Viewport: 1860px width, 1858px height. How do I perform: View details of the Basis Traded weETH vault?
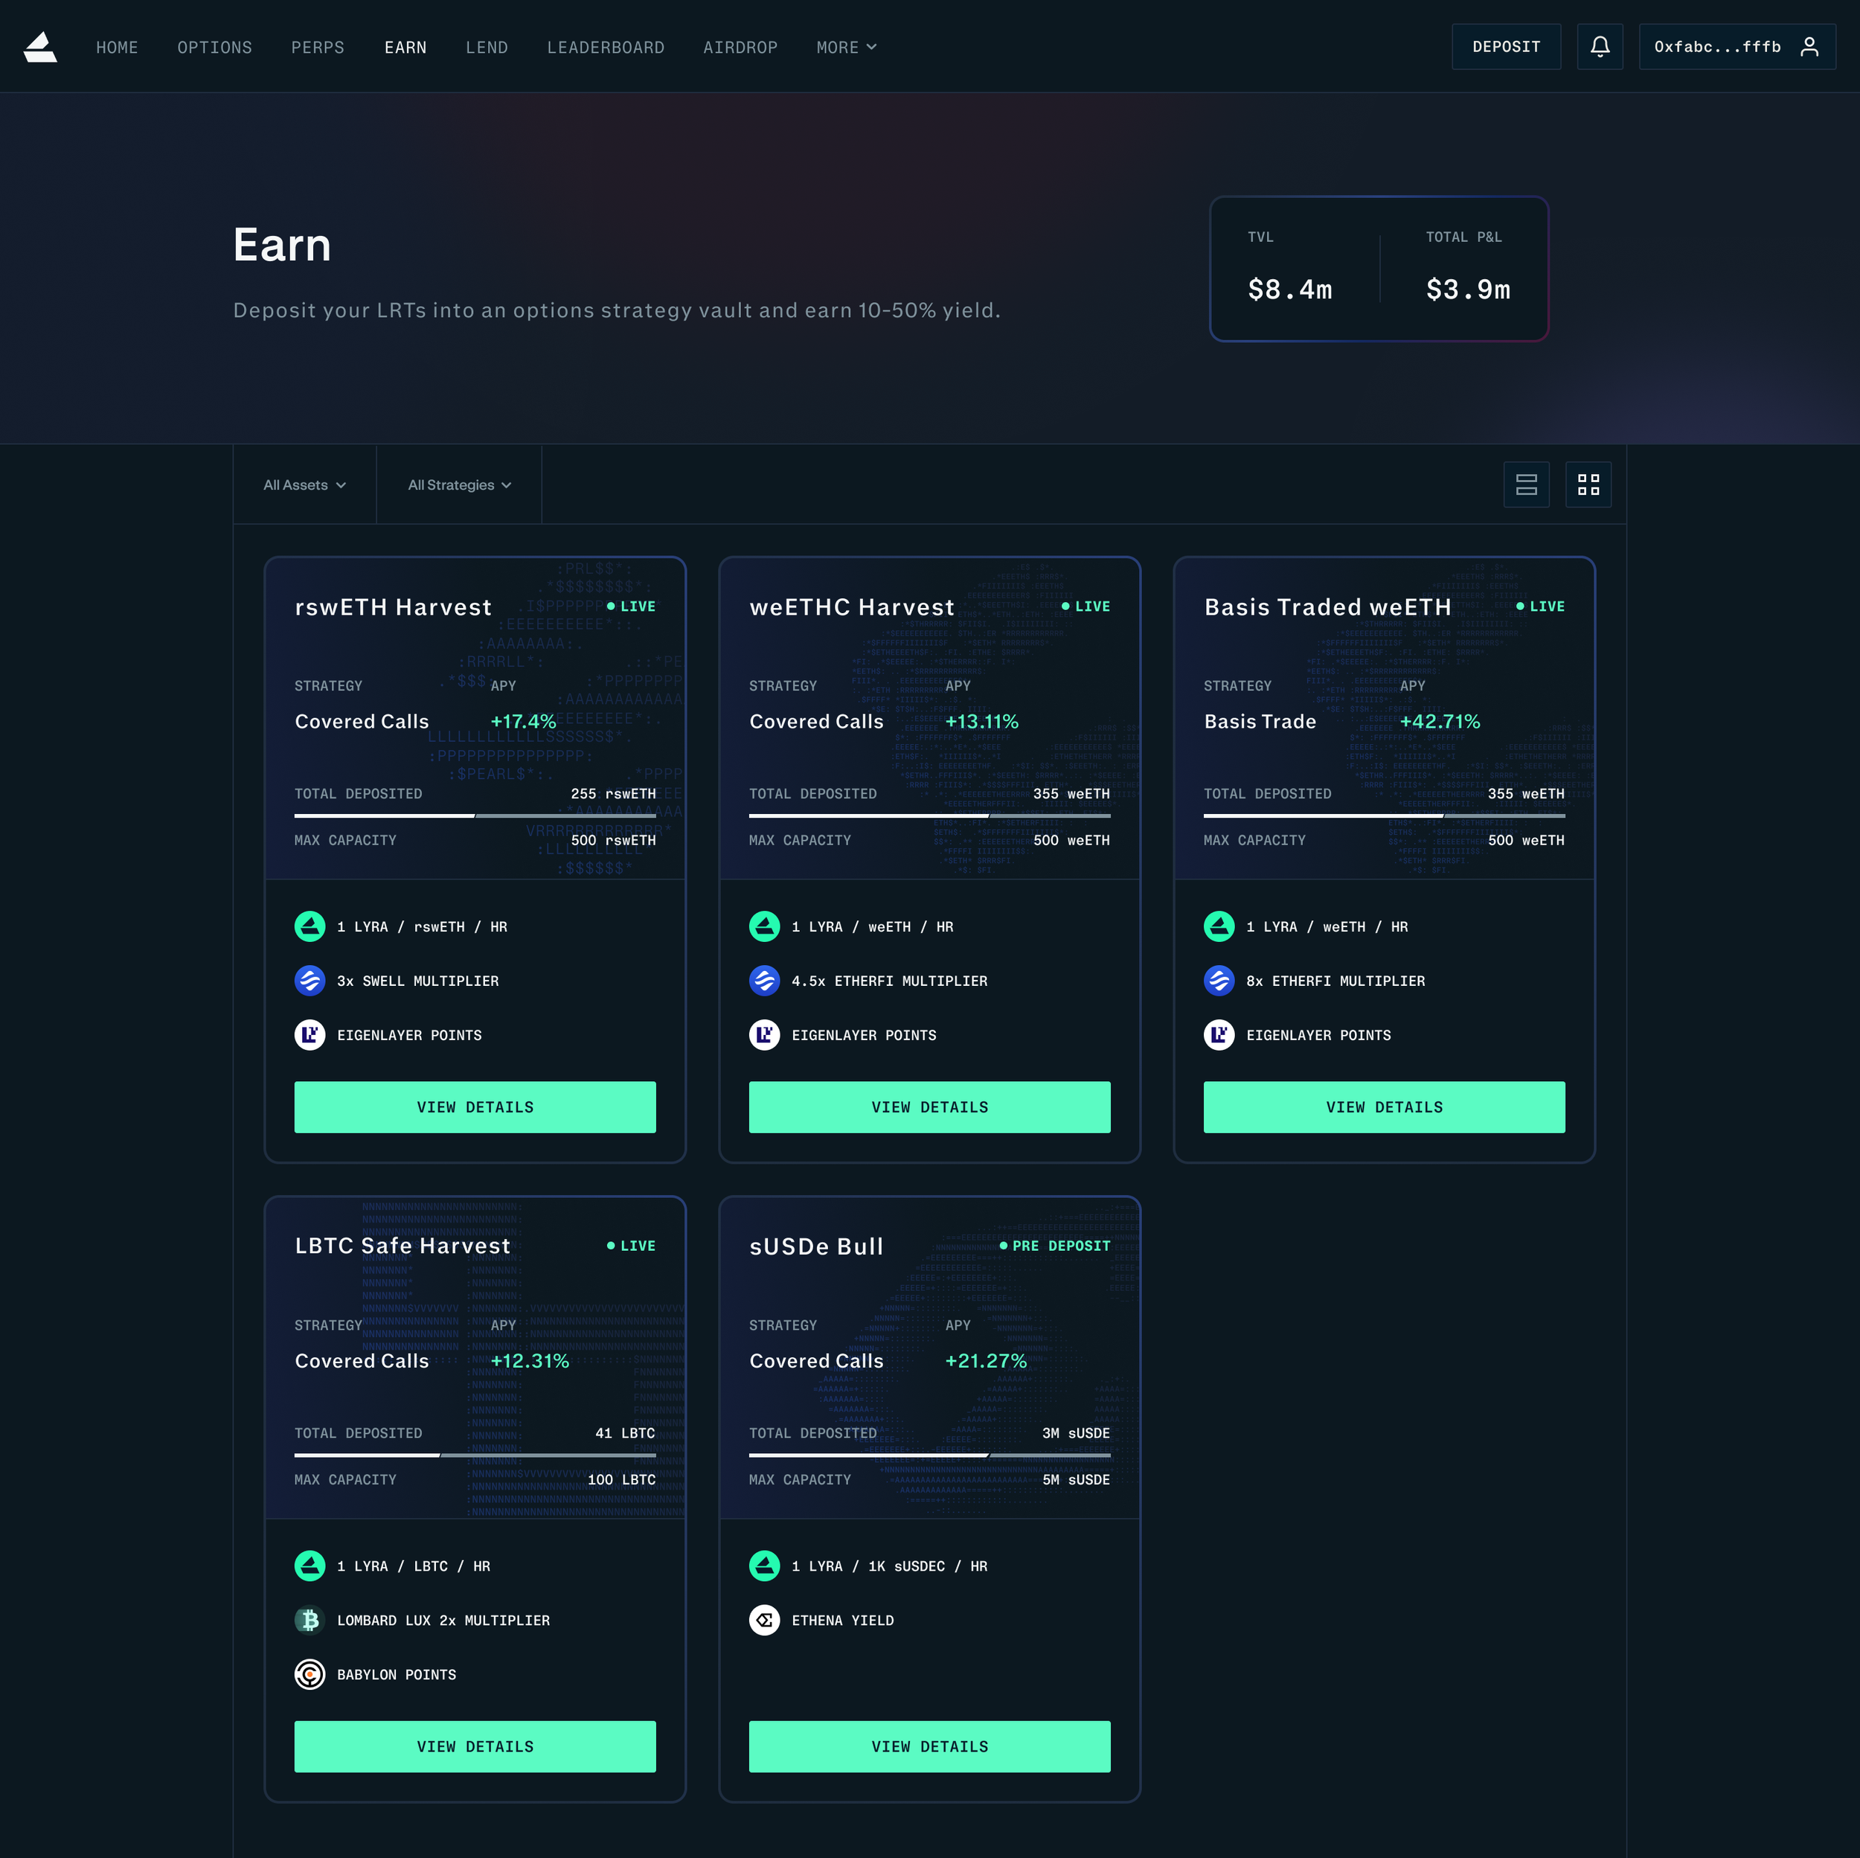1383,1107
